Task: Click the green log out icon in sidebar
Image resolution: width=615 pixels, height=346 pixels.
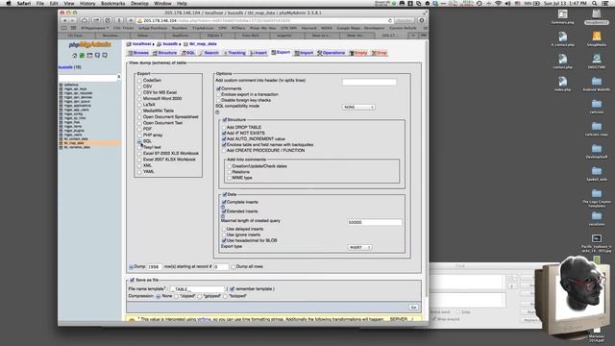Action: [82, 56]
